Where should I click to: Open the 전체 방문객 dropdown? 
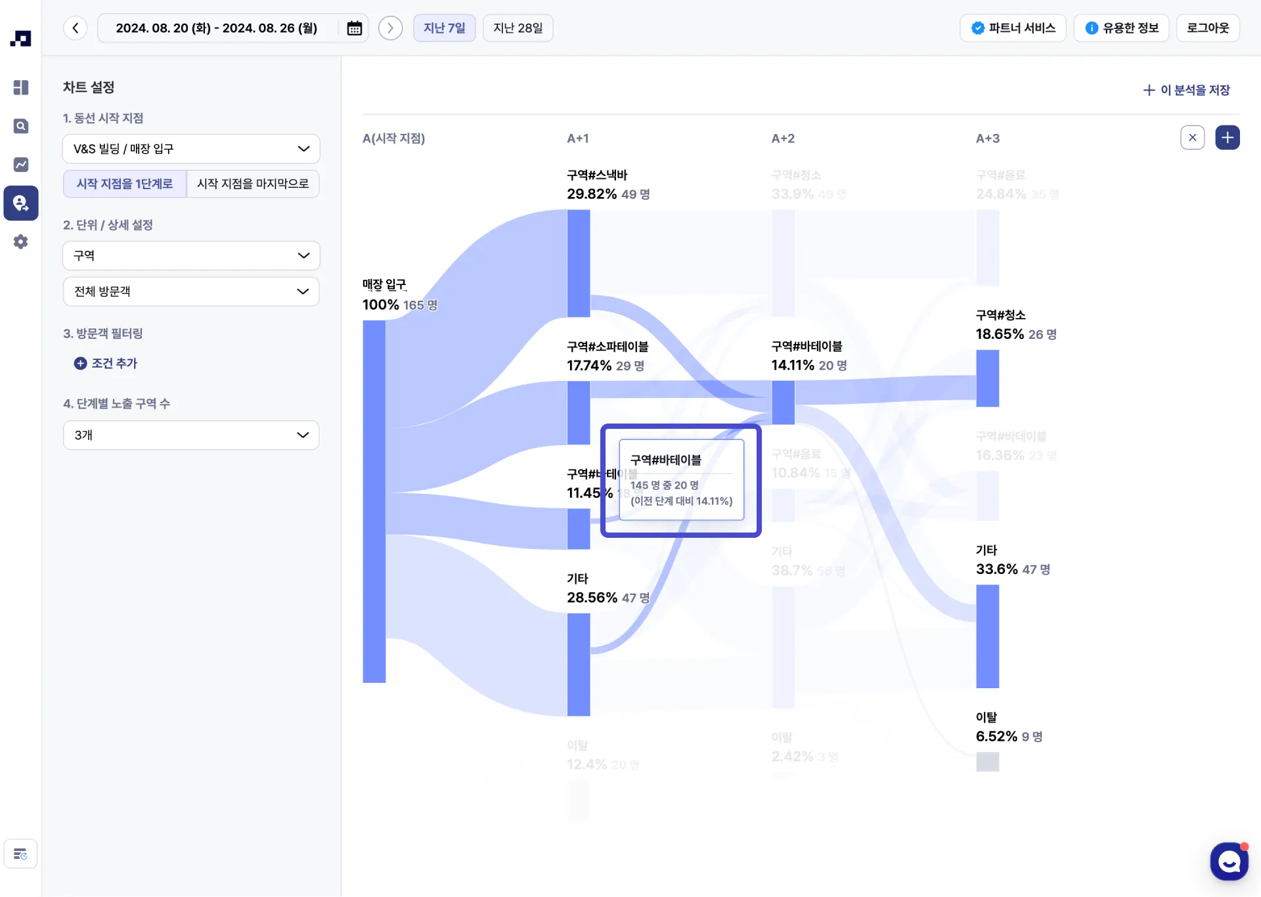[191, 292]
